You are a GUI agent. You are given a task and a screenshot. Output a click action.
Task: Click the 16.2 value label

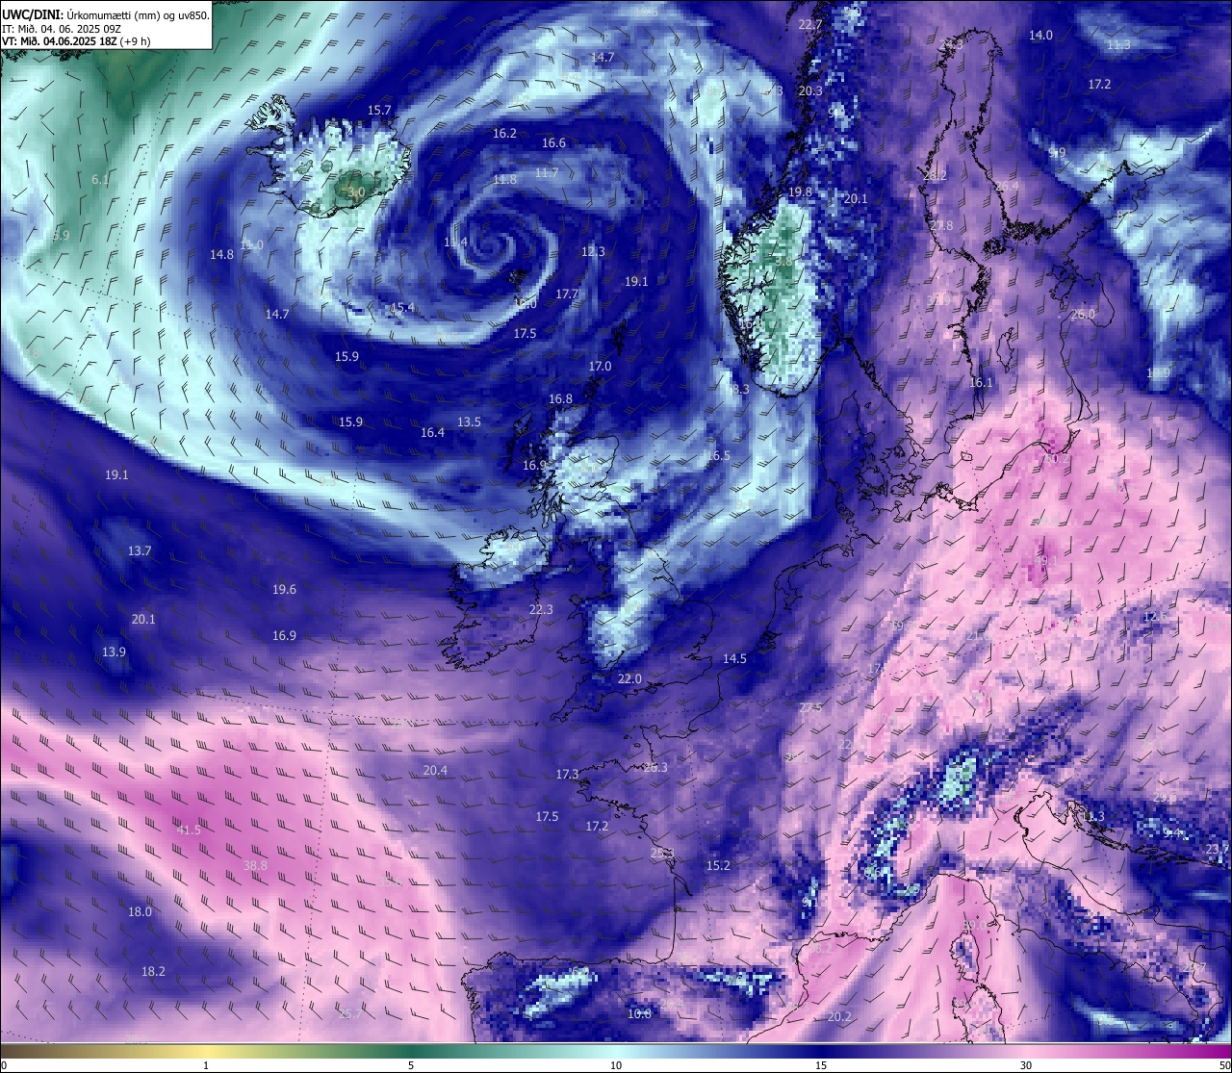pyautogui.click(x=504, y=134)
